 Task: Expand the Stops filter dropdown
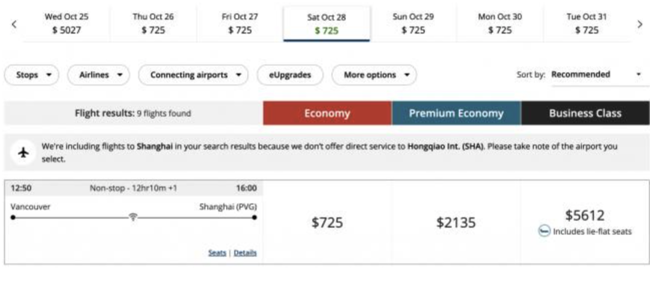click(x=33, y=75)
